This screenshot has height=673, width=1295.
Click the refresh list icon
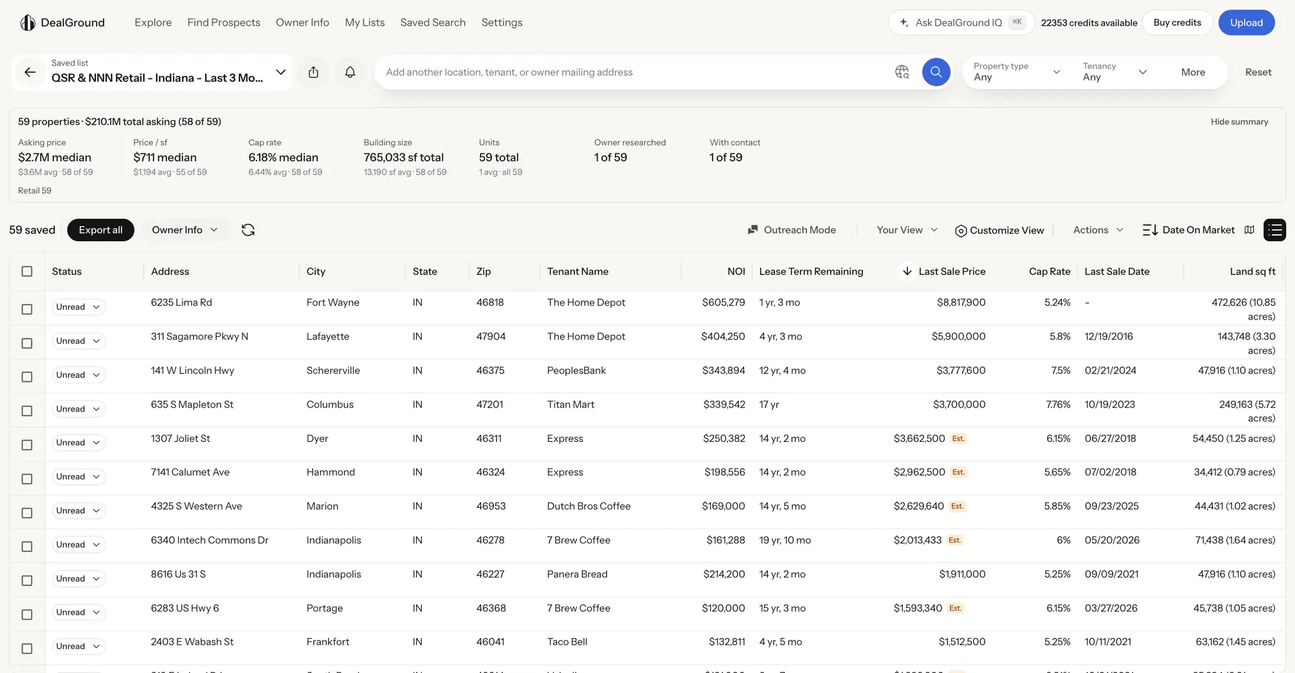click(248, 230)
